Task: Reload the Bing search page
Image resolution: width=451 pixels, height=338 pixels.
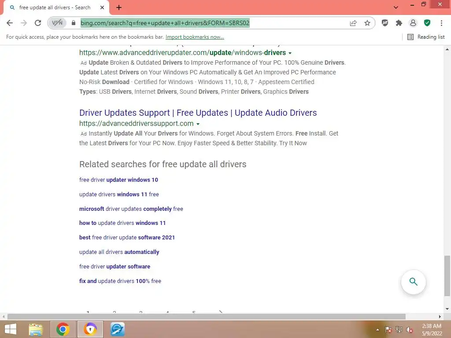Action: (x=38, y=23)
